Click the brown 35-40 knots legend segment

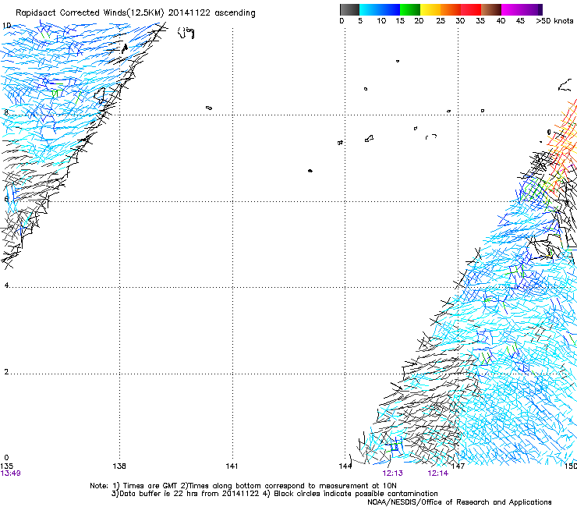(x=491, y=9)
